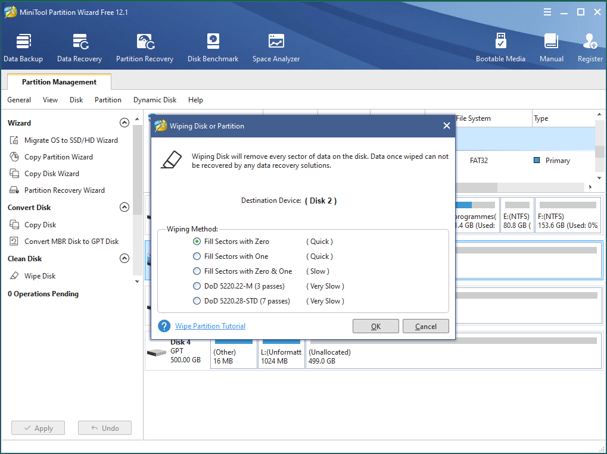Click the 0 Operations Pending label

43,294
